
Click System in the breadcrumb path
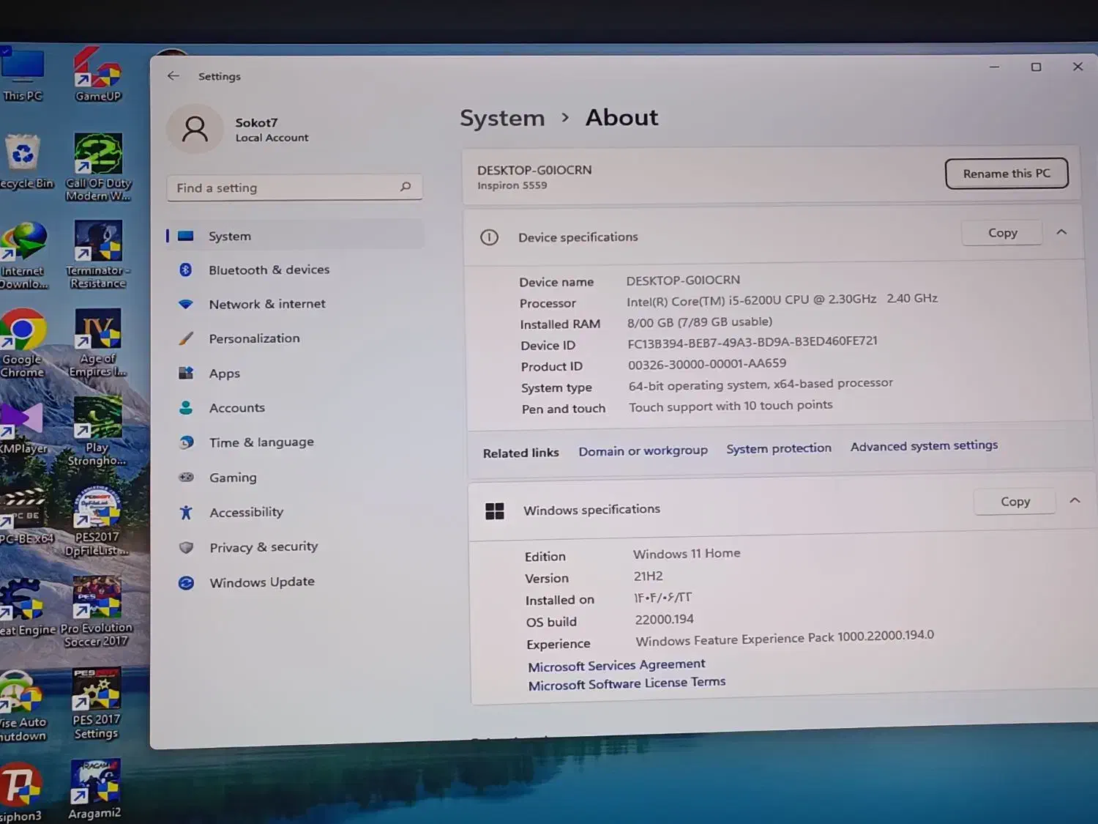[502, 118]
